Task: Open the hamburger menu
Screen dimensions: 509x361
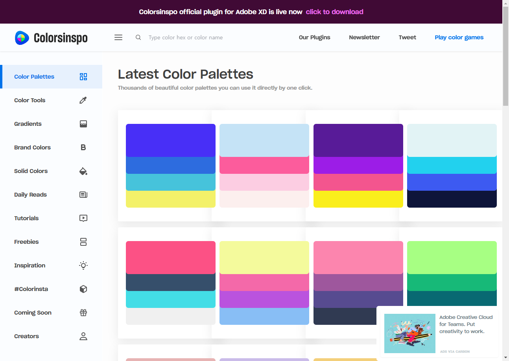Action: pyautogui.click(x=118, y=37)
